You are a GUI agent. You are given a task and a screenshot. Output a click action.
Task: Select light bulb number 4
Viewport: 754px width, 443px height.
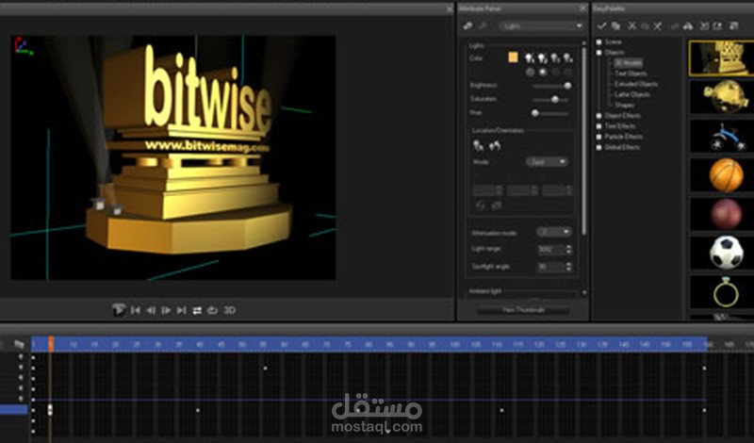point(568,58)
